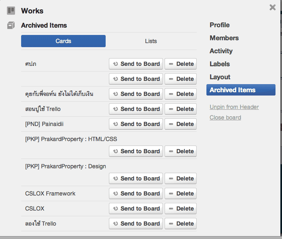
Task: Click the Works board title
Action: click(x=32, y=11)
